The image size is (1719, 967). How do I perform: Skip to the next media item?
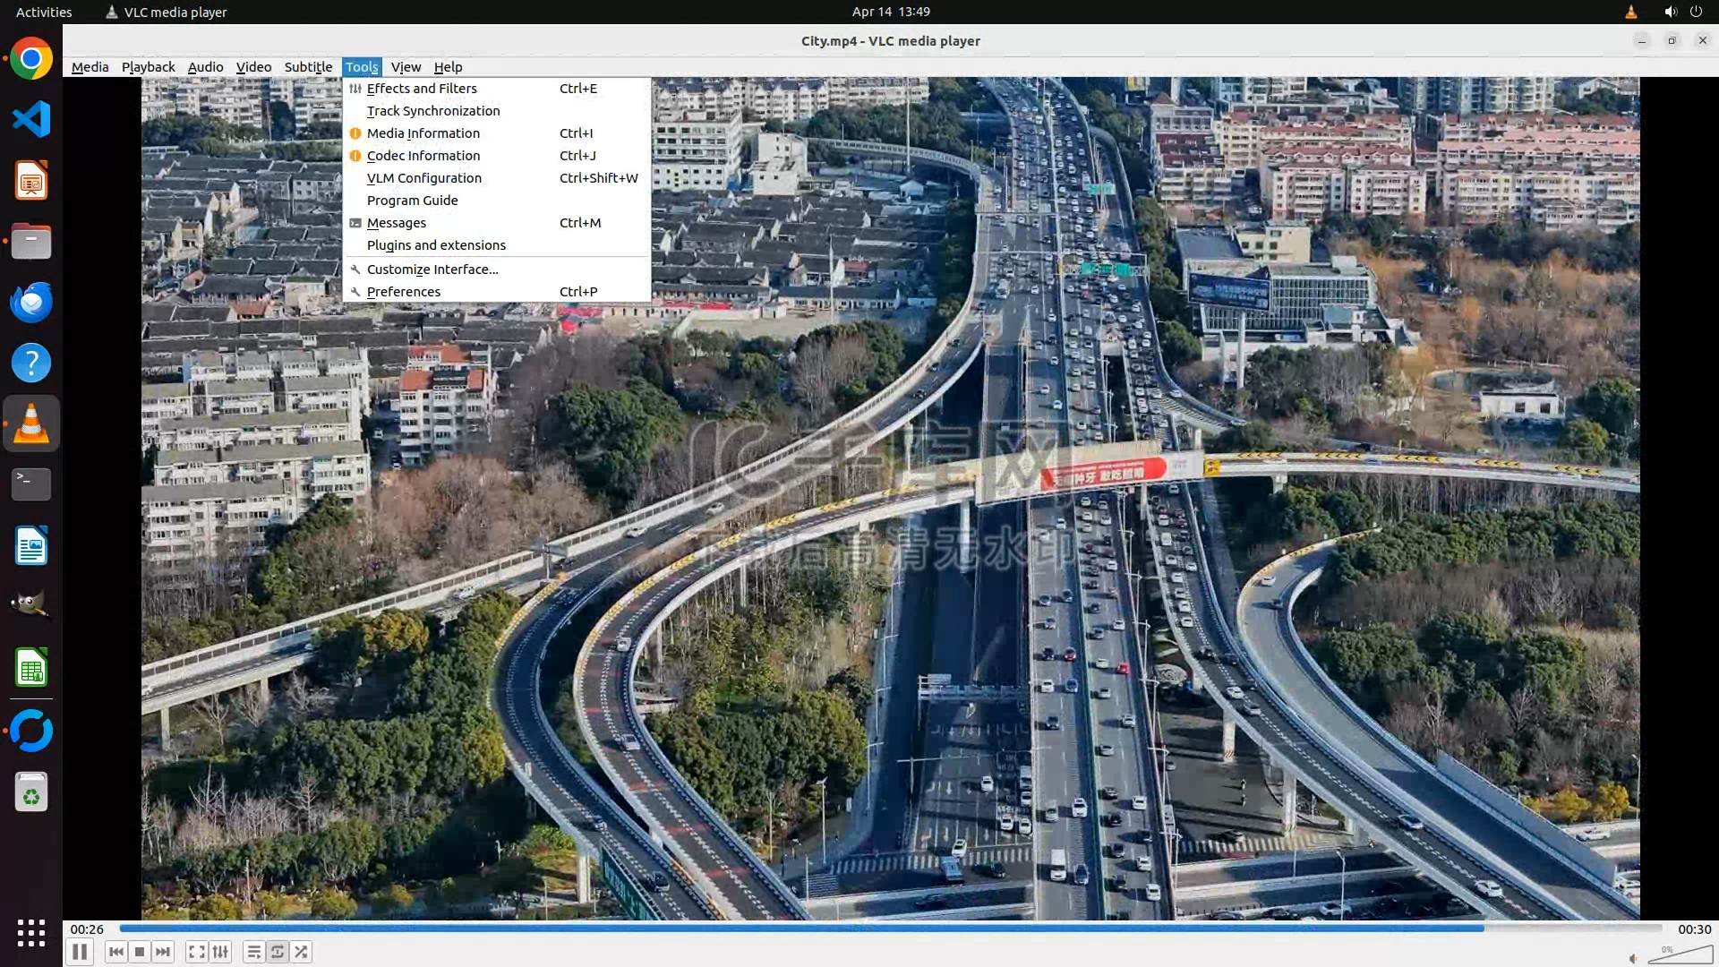(x=163, y=952)
